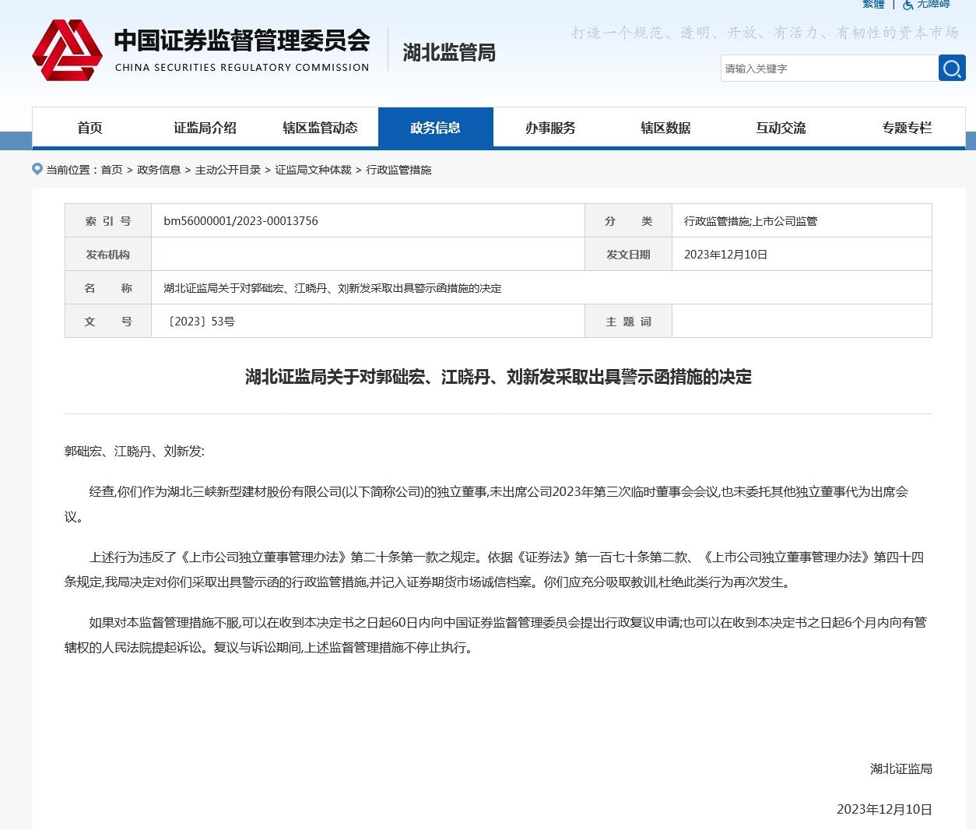976x830 pixels.
Task: Open 证监局文种体裁 breadcrumb link
Action: click(x=313, y=170)
